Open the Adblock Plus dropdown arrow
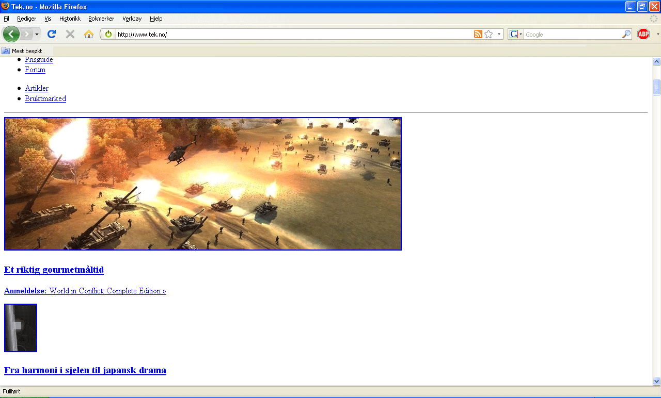The height and width of the screenshot is (398, 661). pos(657,34)
